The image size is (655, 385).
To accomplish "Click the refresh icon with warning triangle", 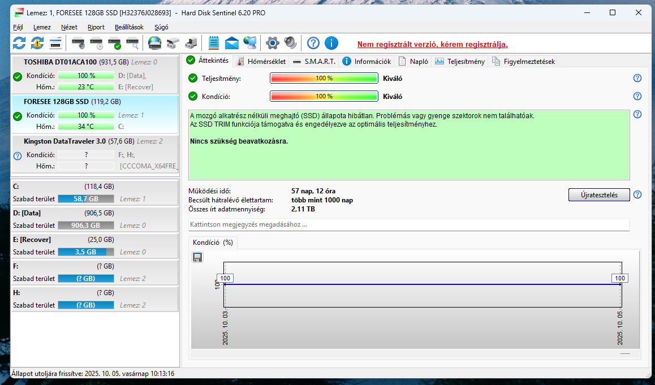I will [37, 43].
